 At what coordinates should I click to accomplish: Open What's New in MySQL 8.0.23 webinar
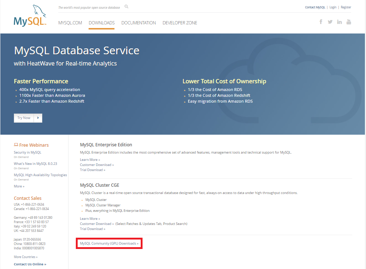coord(35,164)
